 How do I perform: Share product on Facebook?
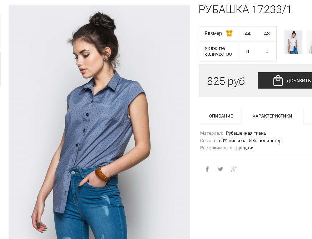click(207, 169)
